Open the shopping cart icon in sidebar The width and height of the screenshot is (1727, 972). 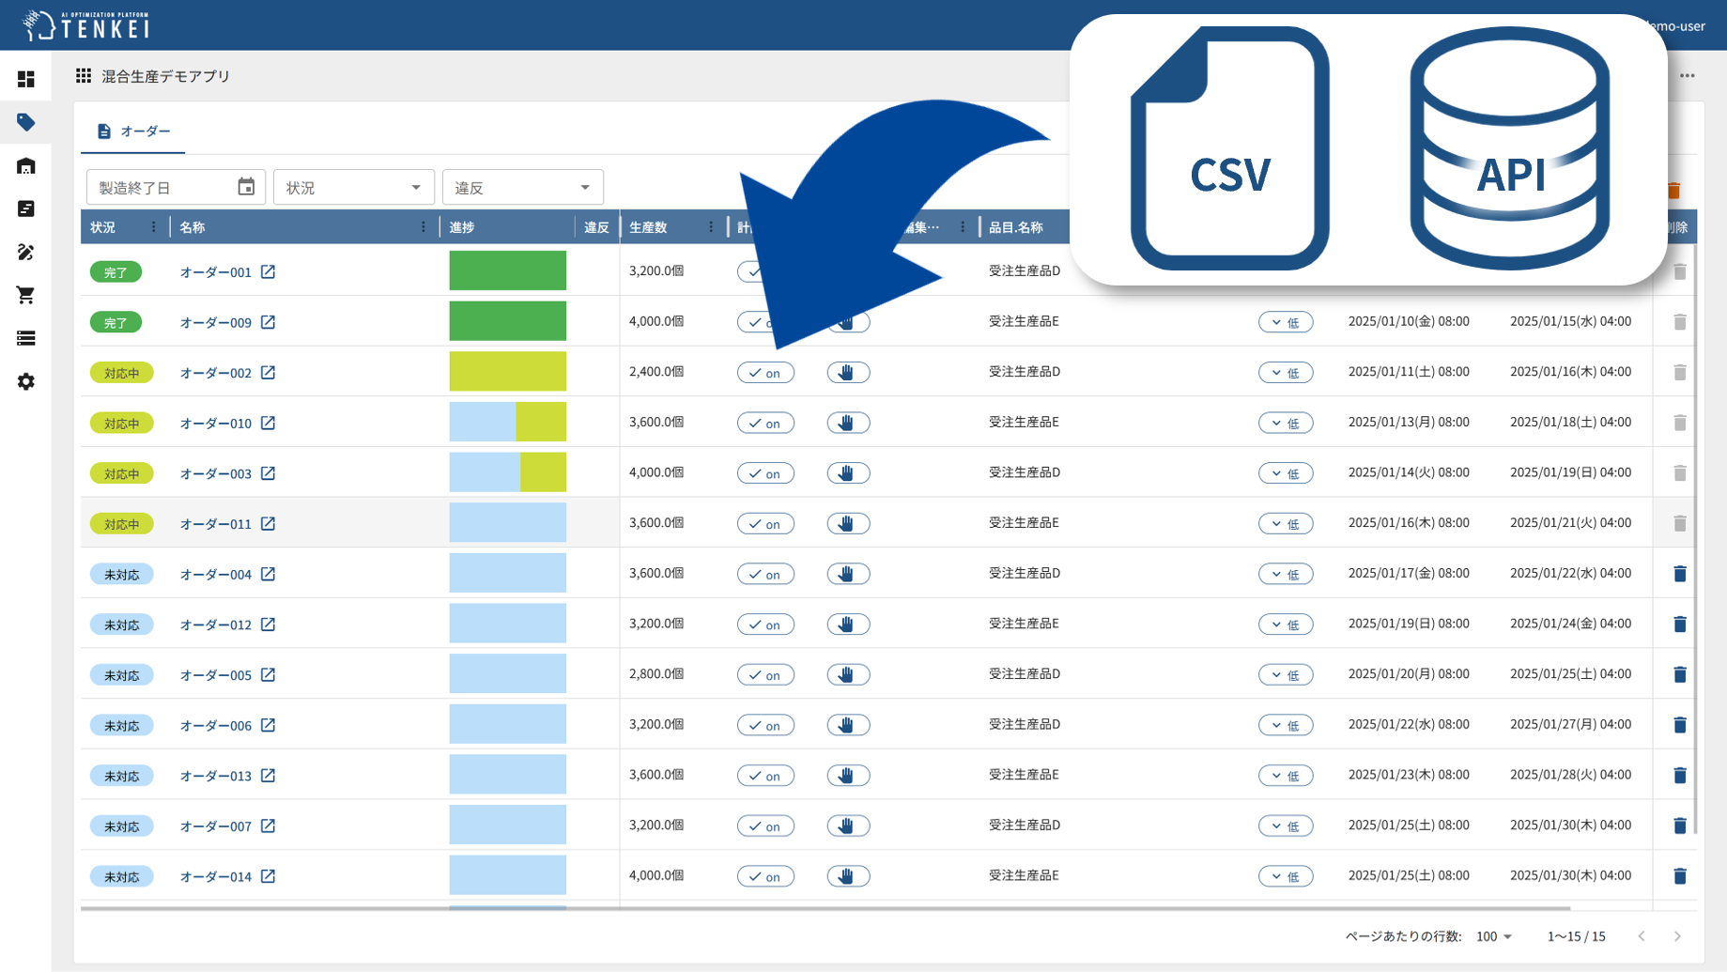click(x=26, y=295)
